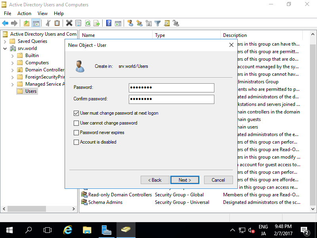This screenshot has width=317, height=238.
Task: Click the Filter funnel icon
Action: coord(157,23)
